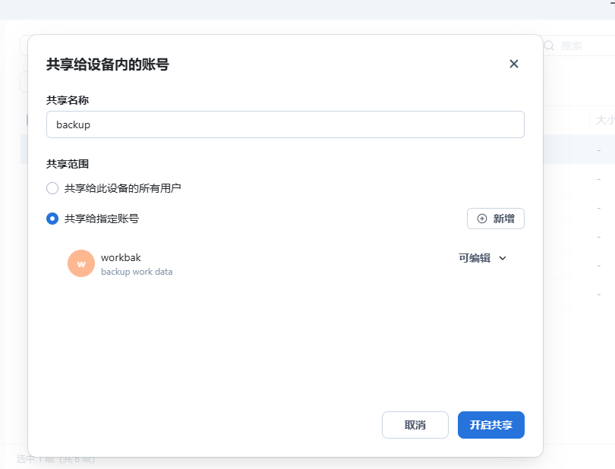Click the 新增 text to add an account
This screenshot has width=615, height=469.
[x=503, y=219]
